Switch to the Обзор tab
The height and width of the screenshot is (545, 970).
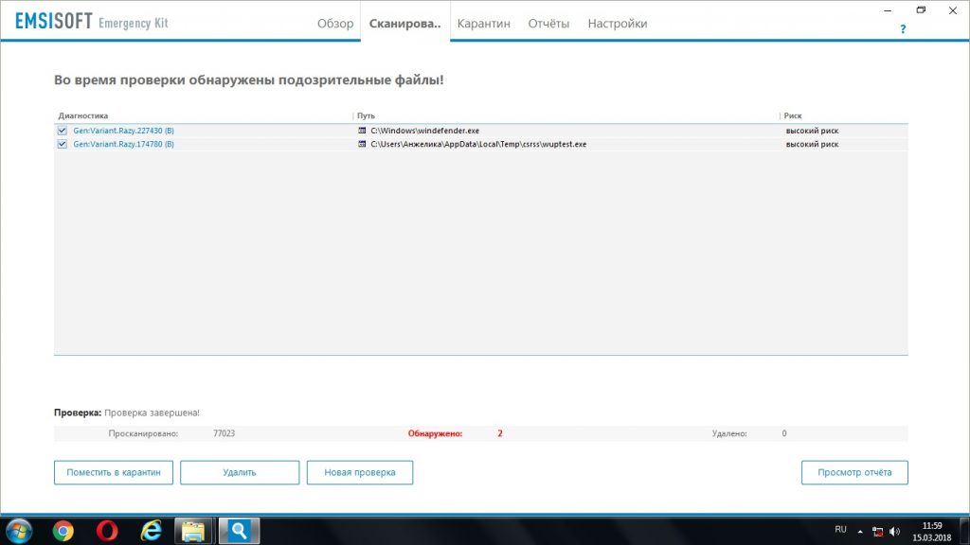tap(335, 24)
